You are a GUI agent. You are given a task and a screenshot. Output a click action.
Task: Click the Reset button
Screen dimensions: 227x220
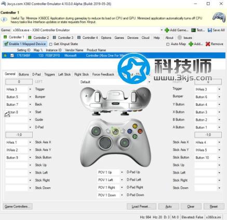click(x=213, y=207)
